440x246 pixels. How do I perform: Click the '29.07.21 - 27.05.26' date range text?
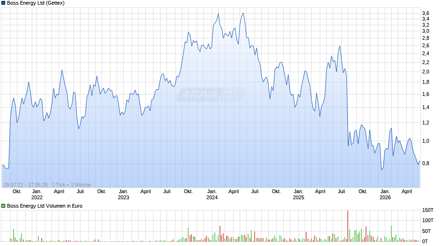tap(26, 185)
